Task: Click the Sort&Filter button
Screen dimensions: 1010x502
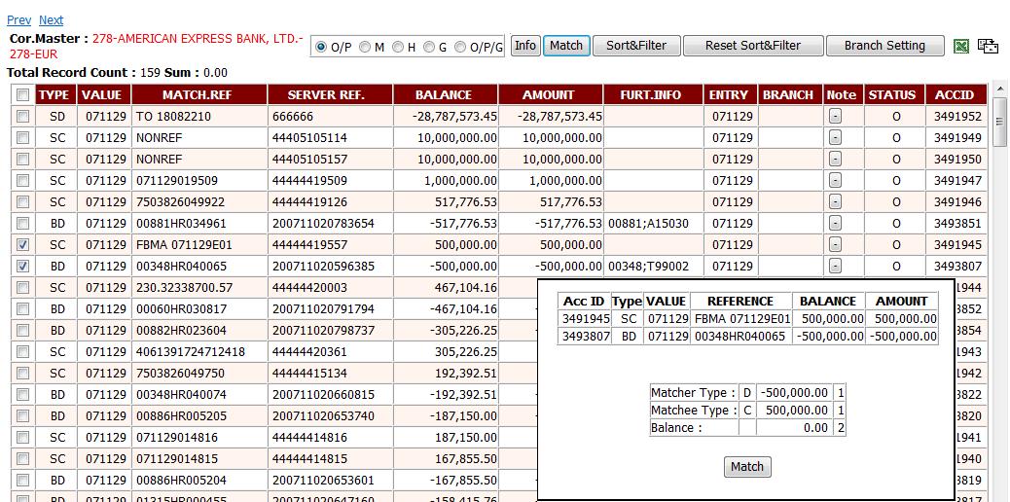Action: coord(636,46)
